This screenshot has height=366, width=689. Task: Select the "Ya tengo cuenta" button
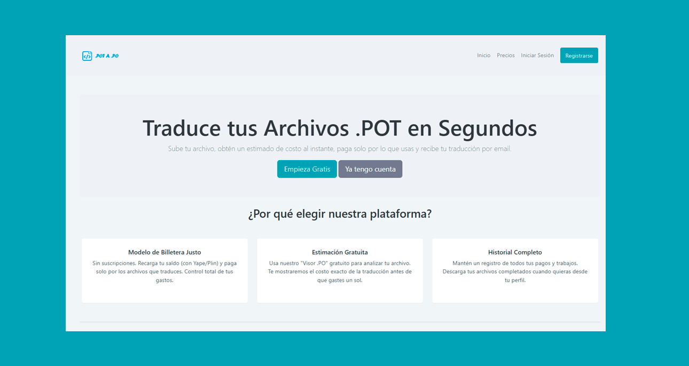tap(370, 169)
